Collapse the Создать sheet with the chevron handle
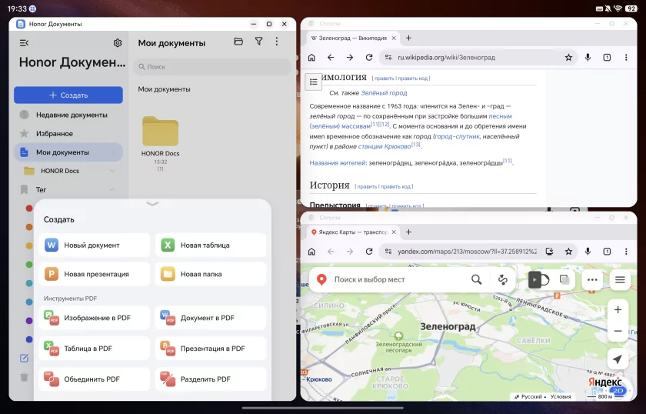The width and height of the screenshot is (646, 414). tap(152, 204)
